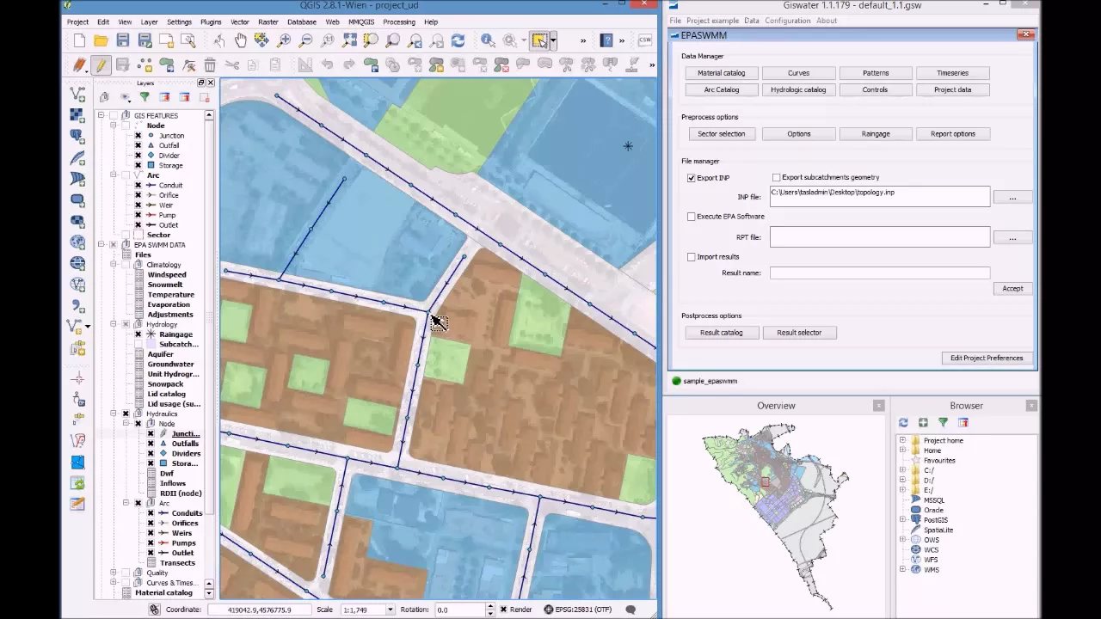Click the Sector selection button

(x=721, y=134)
